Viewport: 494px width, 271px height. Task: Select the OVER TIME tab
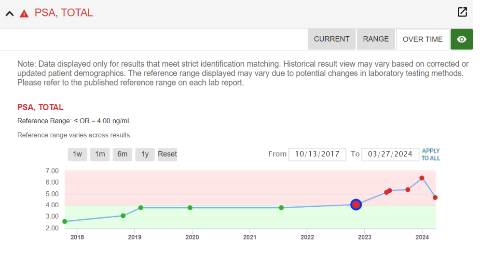click(423, 39)
